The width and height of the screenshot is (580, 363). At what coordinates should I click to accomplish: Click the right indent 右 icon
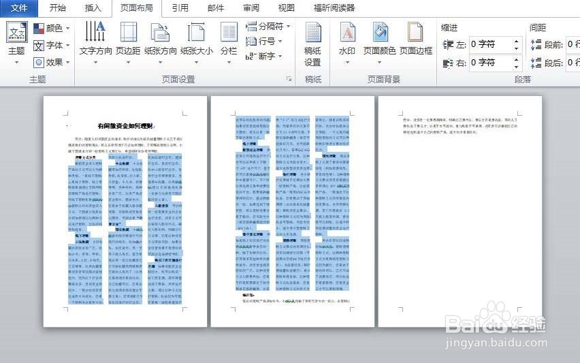point(448,63)
